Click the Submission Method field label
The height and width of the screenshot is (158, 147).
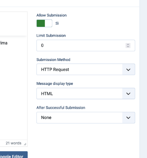[53, 60]
